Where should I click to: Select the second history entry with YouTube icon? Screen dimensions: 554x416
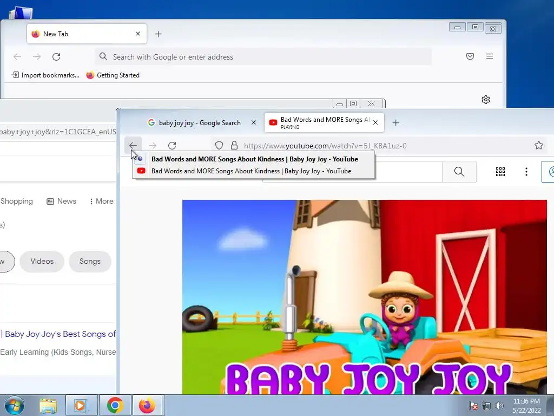[254, 171]
